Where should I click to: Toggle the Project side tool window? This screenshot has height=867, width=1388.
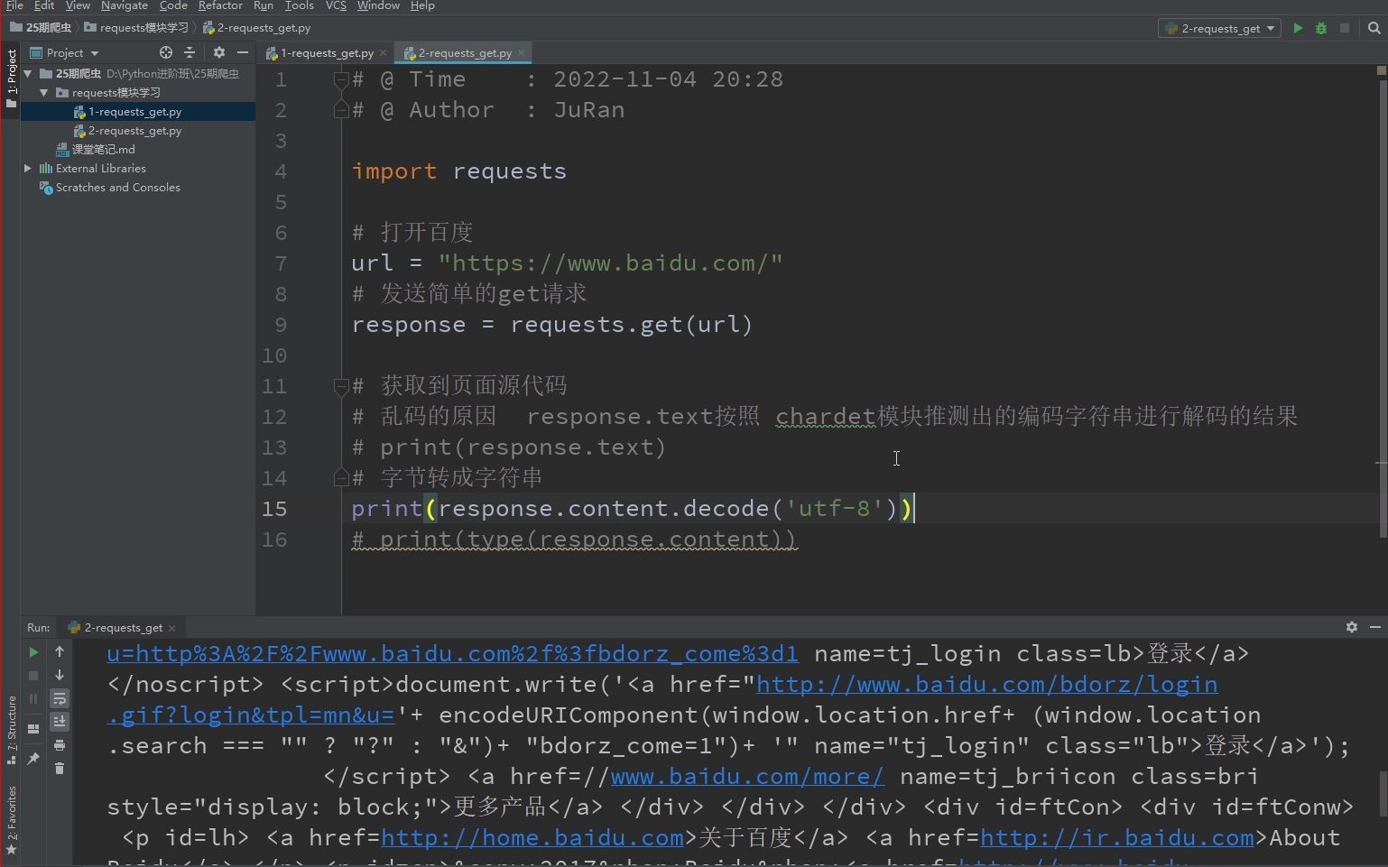pos(11,78)
